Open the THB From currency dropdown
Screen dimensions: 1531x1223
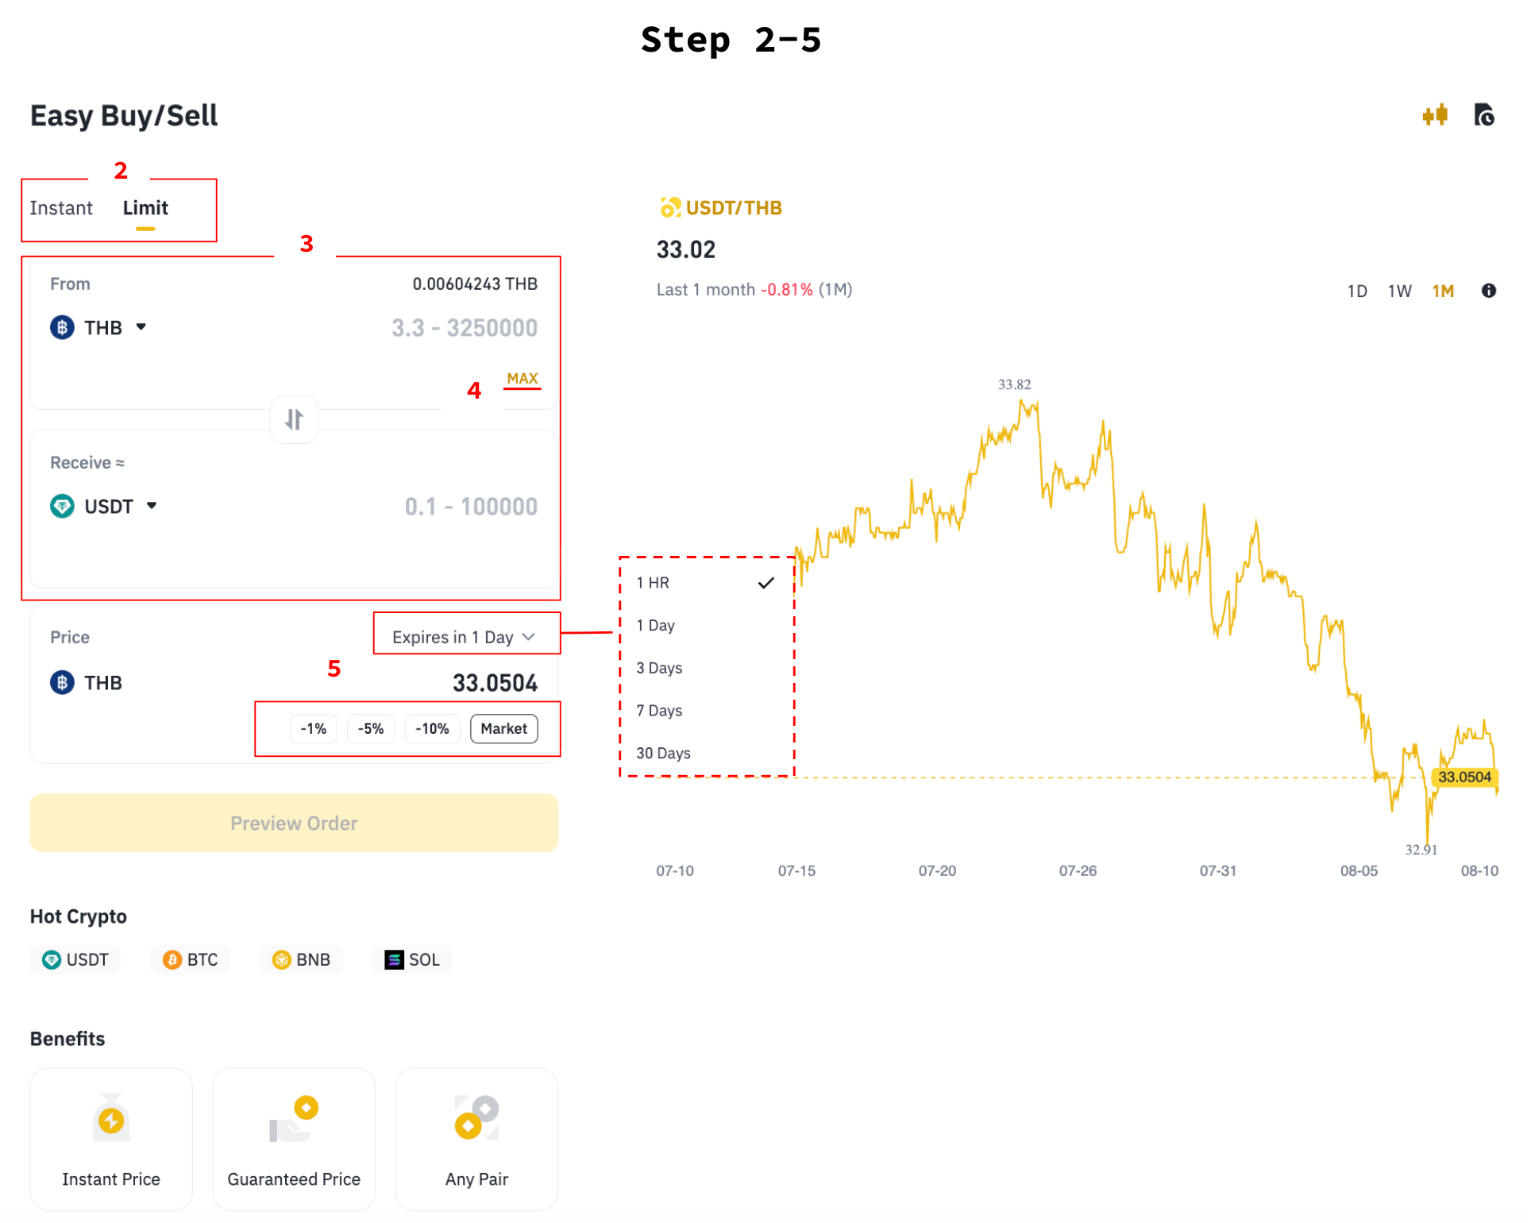pos(99,328)
